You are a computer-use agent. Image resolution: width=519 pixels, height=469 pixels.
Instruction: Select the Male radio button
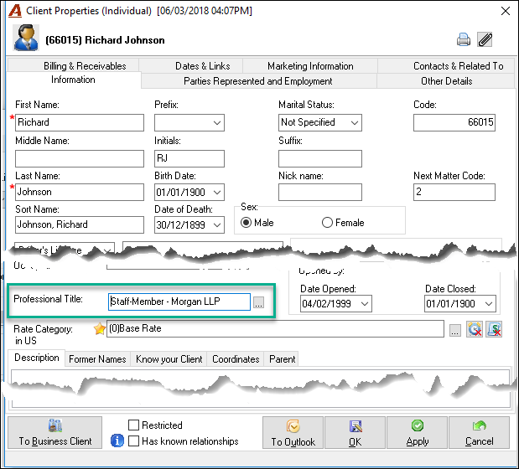coord(246,223)
